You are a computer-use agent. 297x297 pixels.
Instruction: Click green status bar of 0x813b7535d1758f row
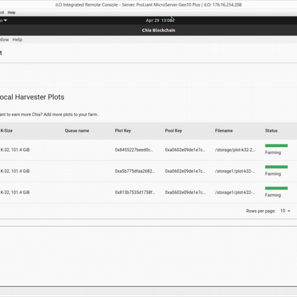pyautogui.click(x=276, y=188)
